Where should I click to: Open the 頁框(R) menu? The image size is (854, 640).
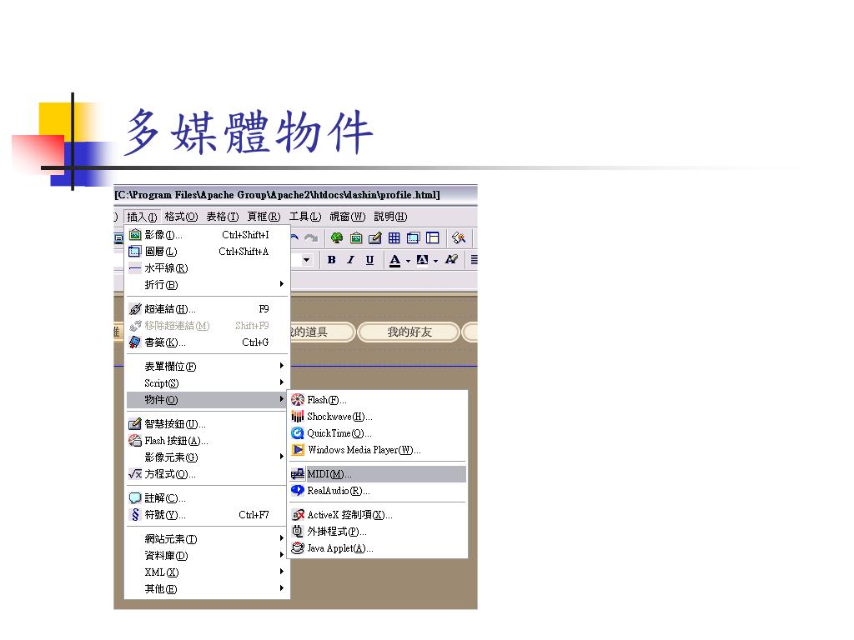click(264, 217)
